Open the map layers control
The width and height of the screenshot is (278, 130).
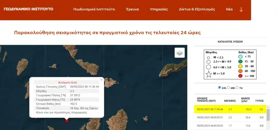pos(179,53)
